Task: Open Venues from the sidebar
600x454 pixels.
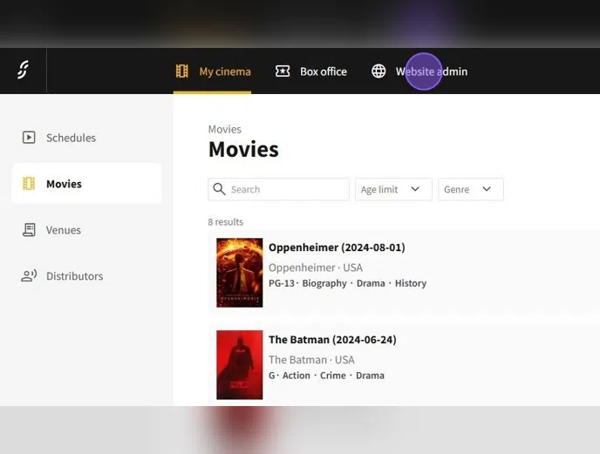Action: click(x=63, y=230)
